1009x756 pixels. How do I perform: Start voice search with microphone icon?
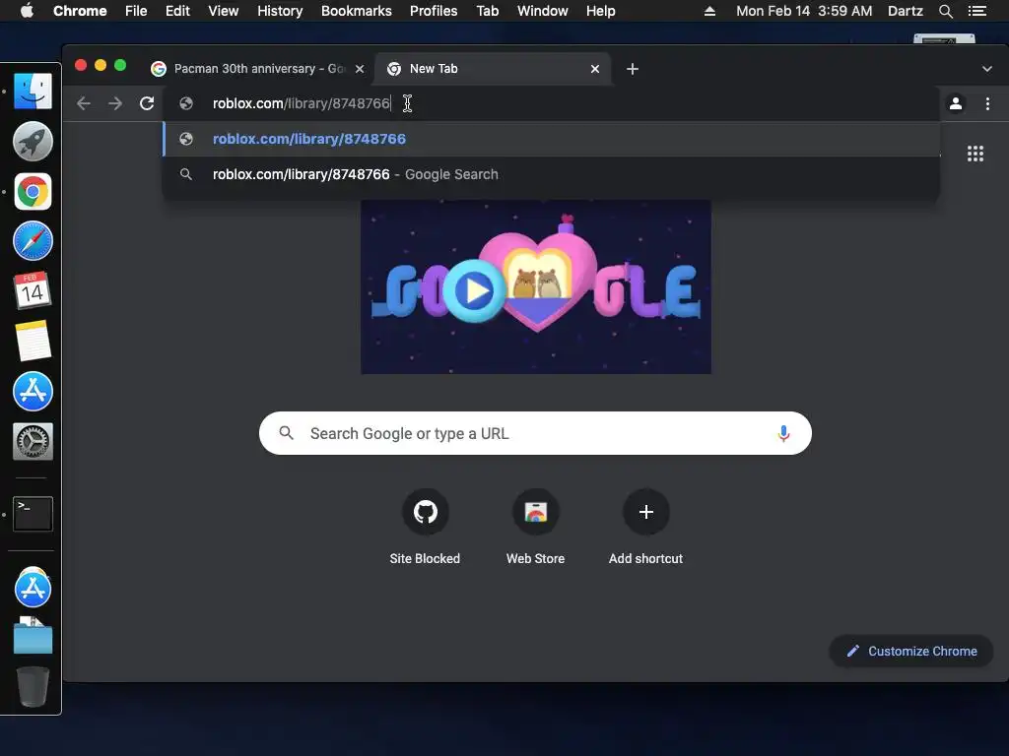pyautogui.click(x=783, y=433)
